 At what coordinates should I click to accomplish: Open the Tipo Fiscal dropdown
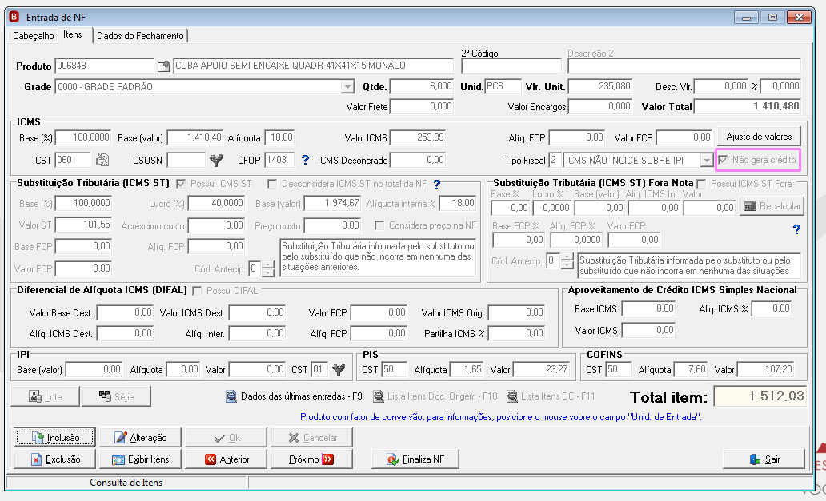point(707,161)
